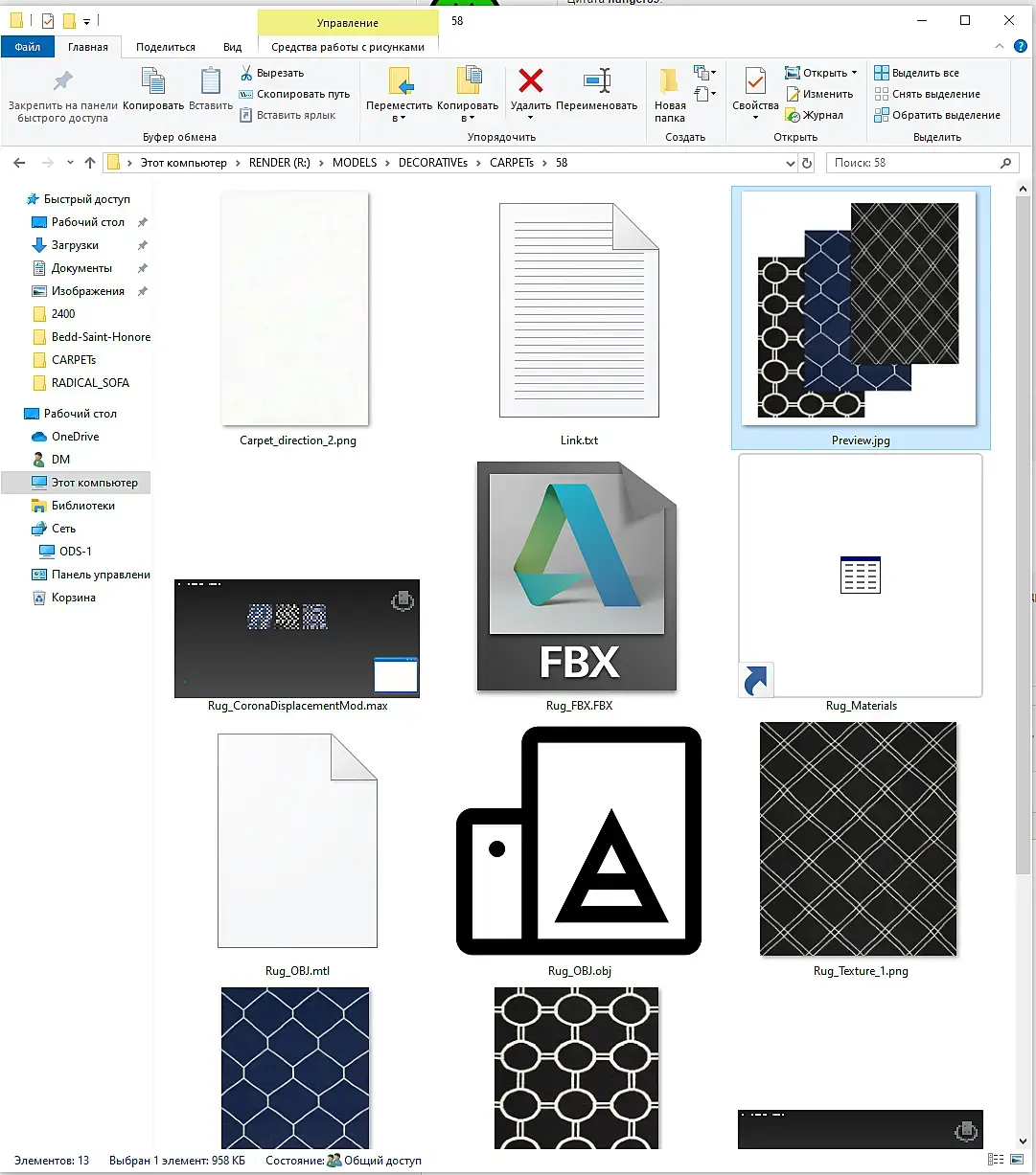Click the Копировать clipboard button
This screenshot has height=1175, width=1036.
[x=153, y=90]
